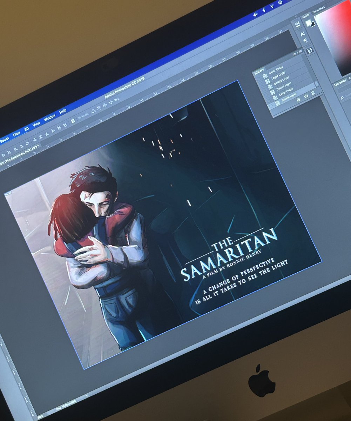Viewport: 351px width, 421px height.
Task: Click the History panel scrollbar thumb
Action: [317, 84]
